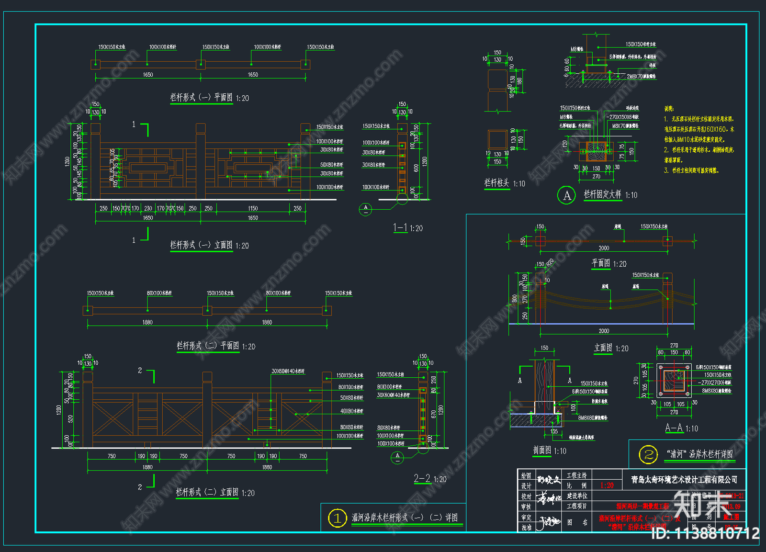
Task: Click the circled A callout below section 2-2
Action: (x=397, y=458)
